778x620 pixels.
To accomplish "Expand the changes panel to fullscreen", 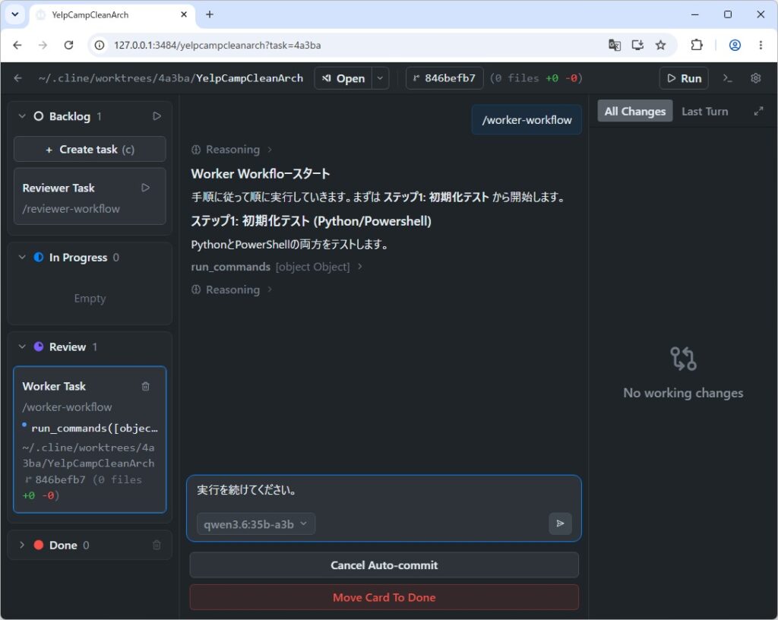I will [758, 112].
